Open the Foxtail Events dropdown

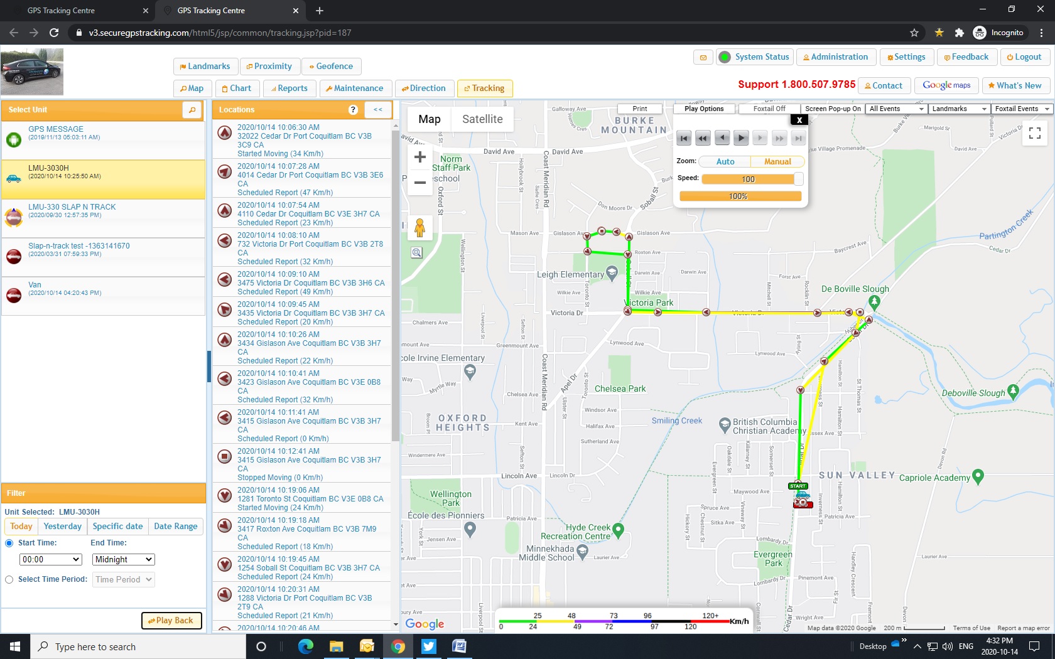point(1020,109)
